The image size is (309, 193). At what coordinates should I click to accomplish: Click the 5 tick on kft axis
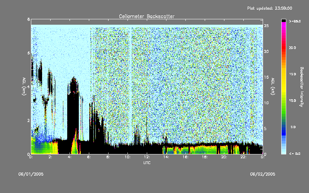pos(265,129)
